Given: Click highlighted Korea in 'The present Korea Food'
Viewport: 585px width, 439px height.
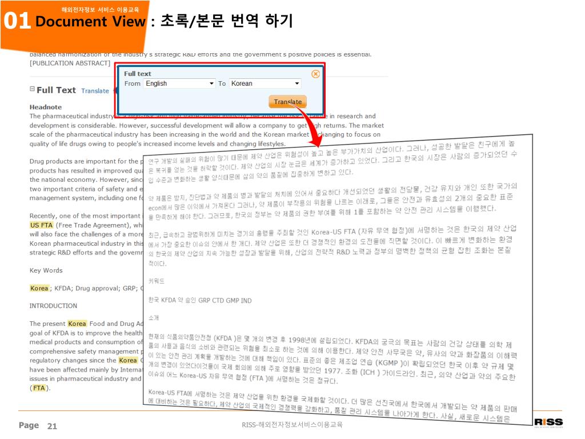Looking at the screenshot, I should pyautogui.click(x=77, y=324).
